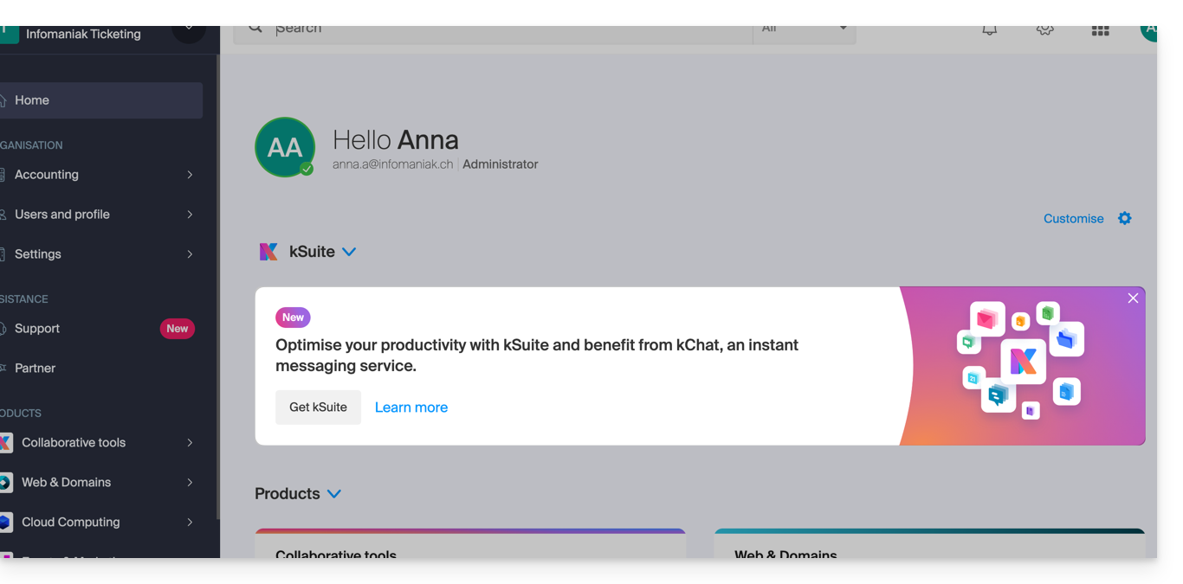Close the kSuite promotion banner
This screenshot has height=584, width=1183.
pos(1133,298)
